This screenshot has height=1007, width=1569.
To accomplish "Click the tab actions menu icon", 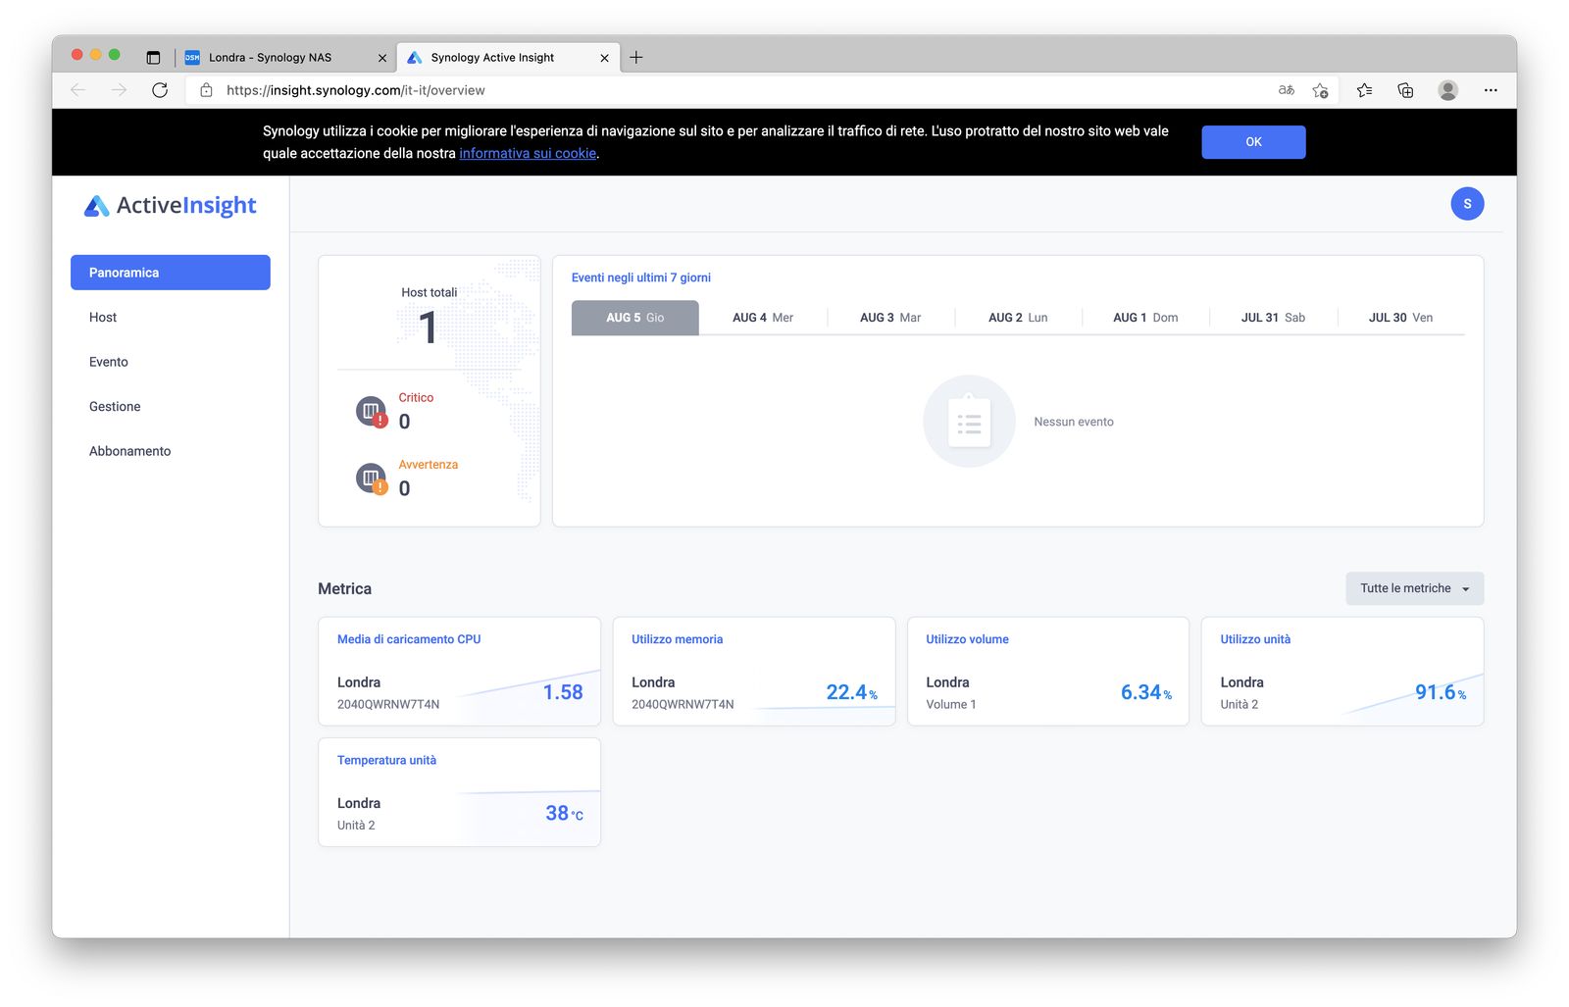I will 153,57.
